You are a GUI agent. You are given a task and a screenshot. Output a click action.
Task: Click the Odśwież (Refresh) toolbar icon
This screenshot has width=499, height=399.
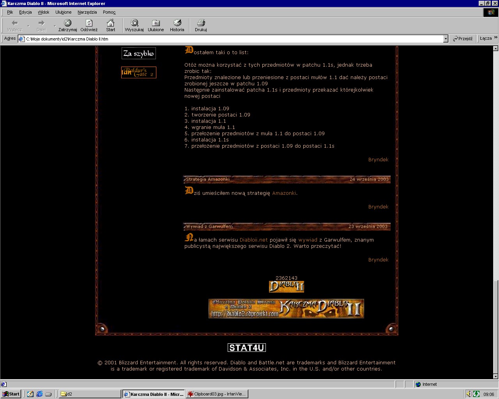point(89,25)
